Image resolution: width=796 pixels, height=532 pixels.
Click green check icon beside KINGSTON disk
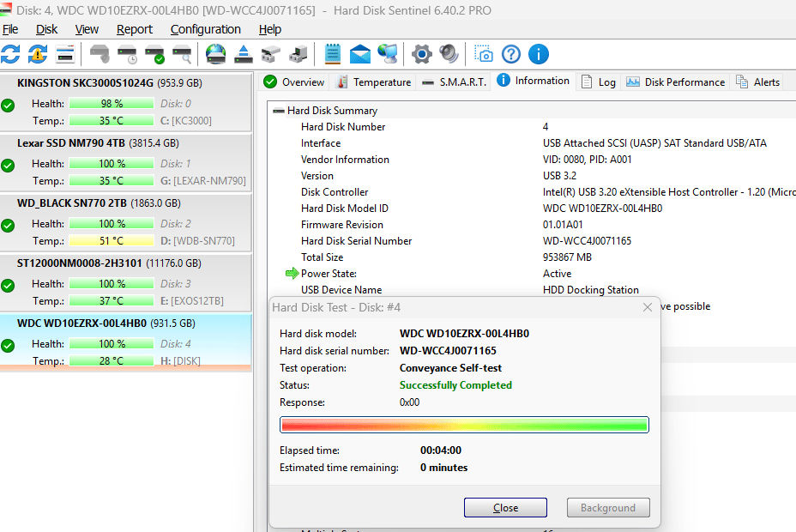pyautogui.click(x=8, y=106)
